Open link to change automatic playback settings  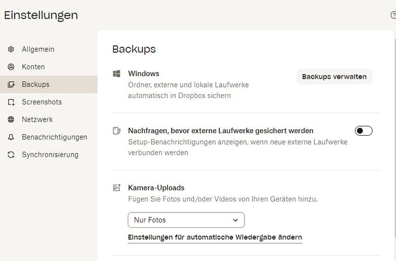[x=215, y=237]
